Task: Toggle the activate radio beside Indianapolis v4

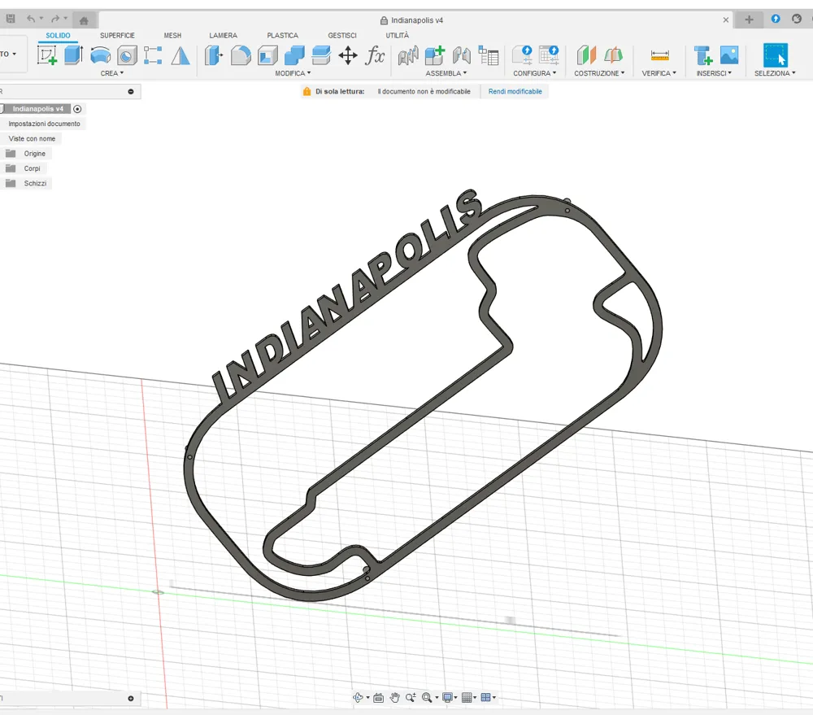Action: [x=77, y=109]
